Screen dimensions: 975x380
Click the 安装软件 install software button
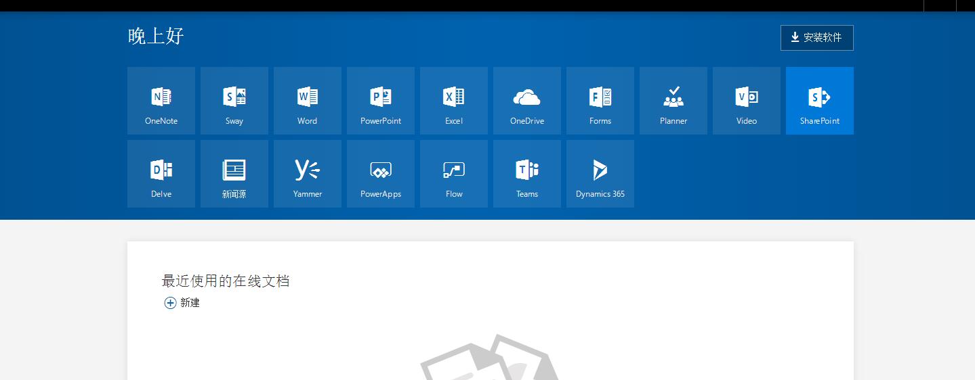817,38
